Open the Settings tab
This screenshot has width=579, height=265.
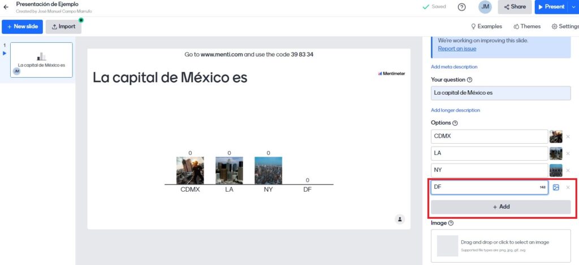[565, 26]
